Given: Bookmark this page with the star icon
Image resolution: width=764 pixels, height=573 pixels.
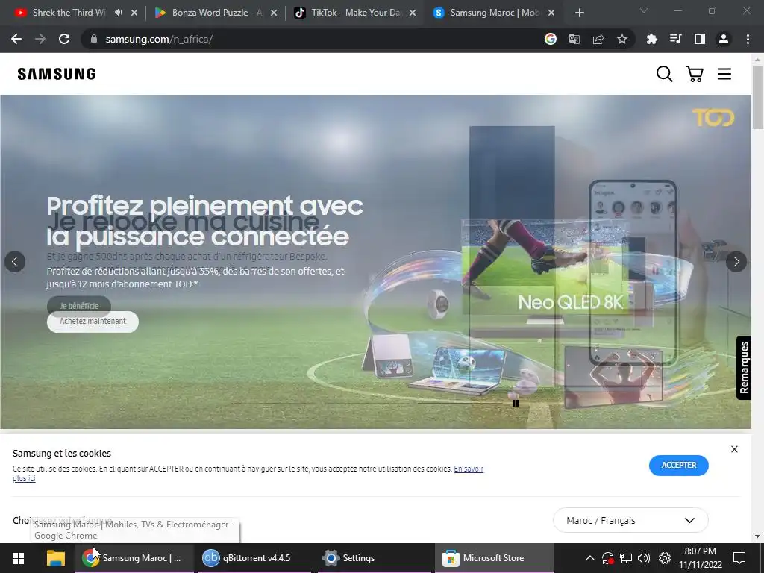Looking at the screenshot, I should coord(622,39).
